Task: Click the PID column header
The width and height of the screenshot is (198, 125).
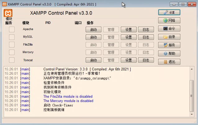Action: pyautogui.click(x=48, y=23)
